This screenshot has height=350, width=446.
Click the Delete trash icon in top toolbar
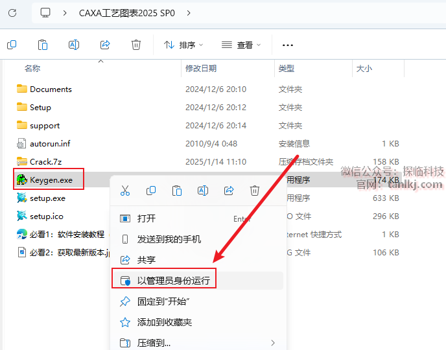point(136,45)
